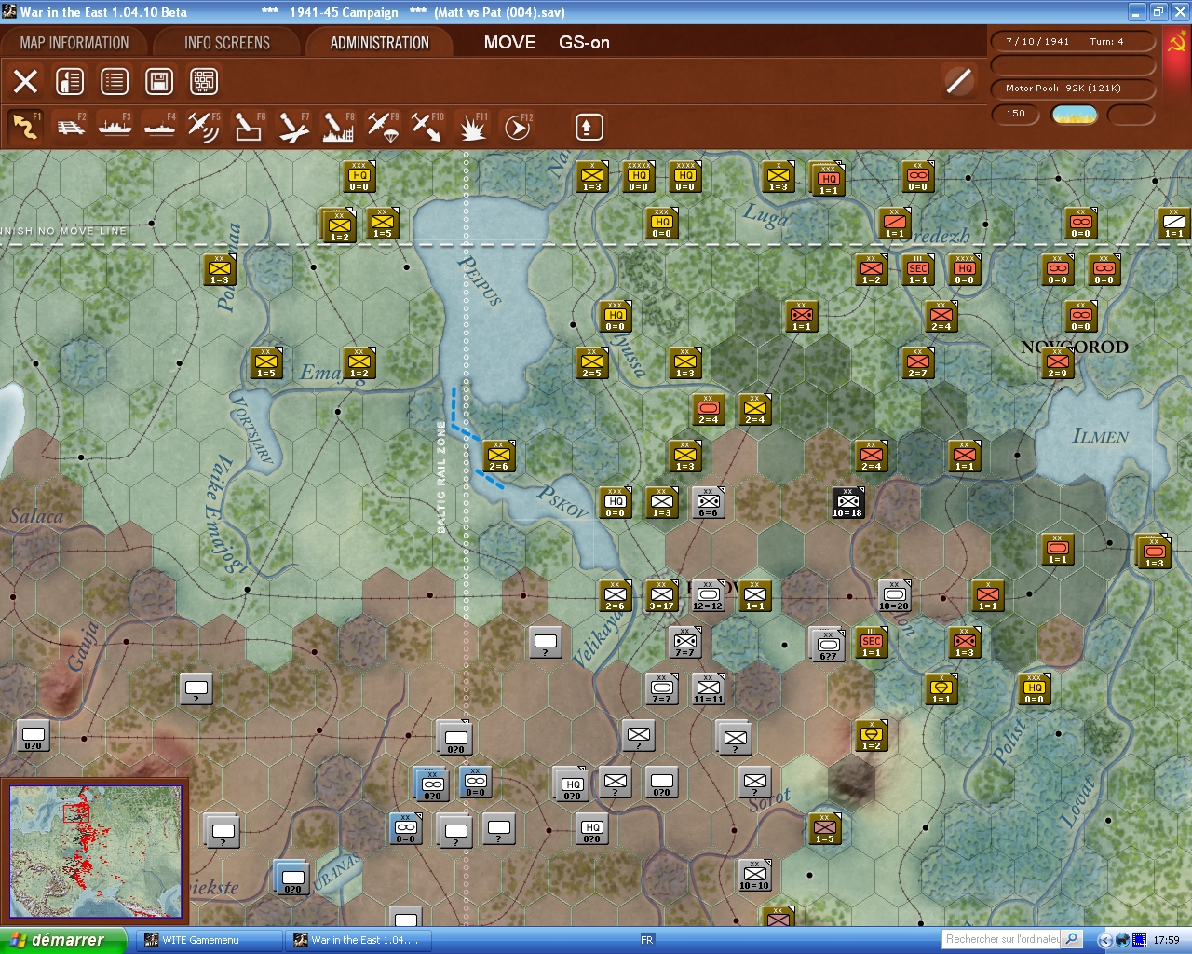Open the brick-pattern icon in the Administration row
The width and height of the screenshot is (1192, 954).
[x=204, y=81]
